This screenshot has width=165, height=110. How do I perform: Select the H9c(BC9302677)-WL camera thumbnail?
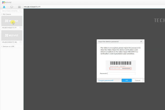12,35
